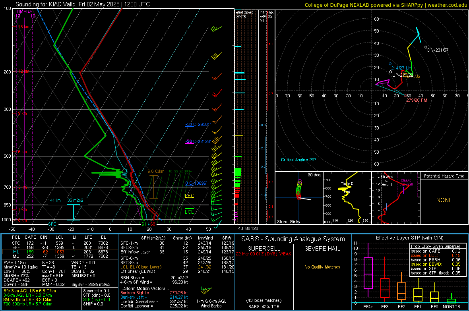This screenshot has height=311, width=469.
Task: Click the NONE hazard type value
Action: pyautogui.click(x=444, y=200)
